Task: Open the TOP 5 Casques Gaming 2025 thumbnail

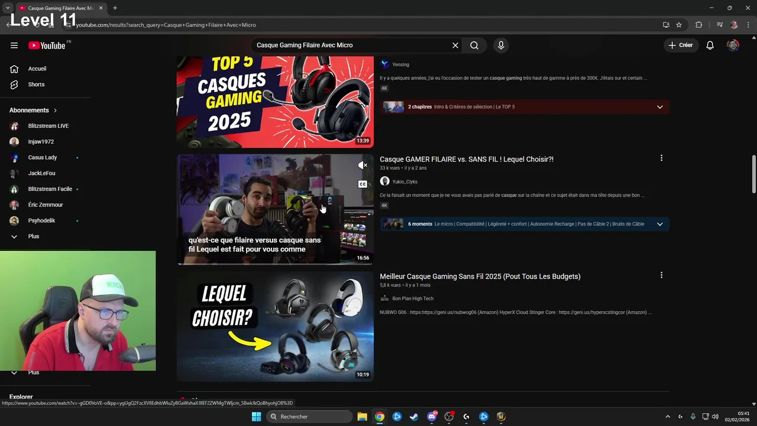Action: pyautogui.click(x=275, y=102)
